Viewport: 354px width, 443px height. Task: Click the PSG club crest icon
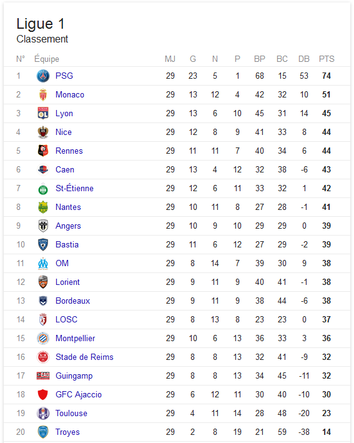pos(43,76)
